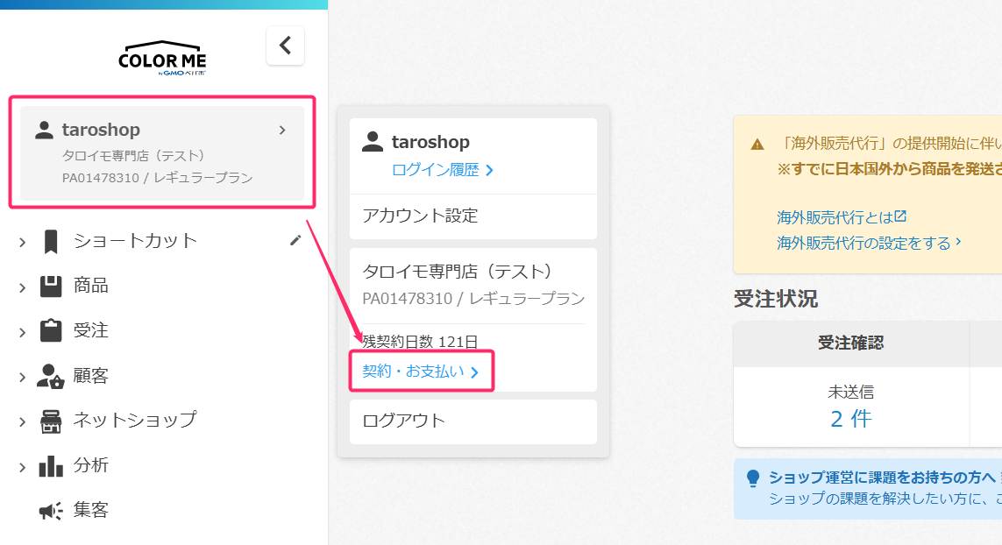Click the 受注 clipboard icon
The image size is (1002, 545).
51,330
